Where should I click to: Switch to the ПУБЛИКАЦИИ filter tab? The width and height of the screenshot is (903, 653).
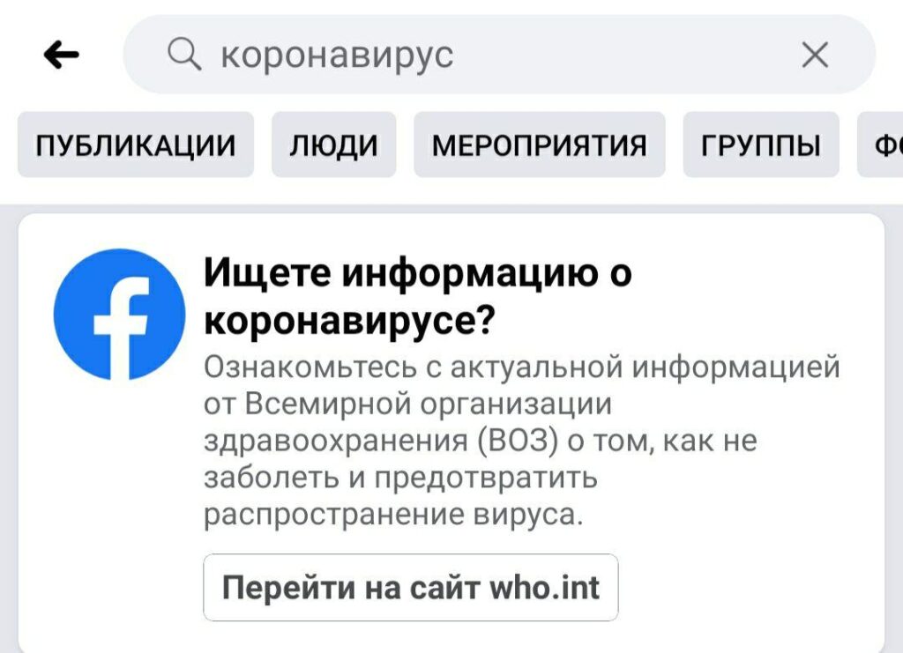click(x=136, y=145)
